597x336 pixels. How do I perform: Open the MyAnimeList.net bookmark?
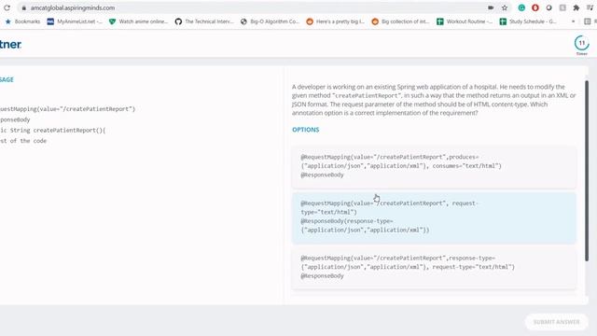pos(75,21)
